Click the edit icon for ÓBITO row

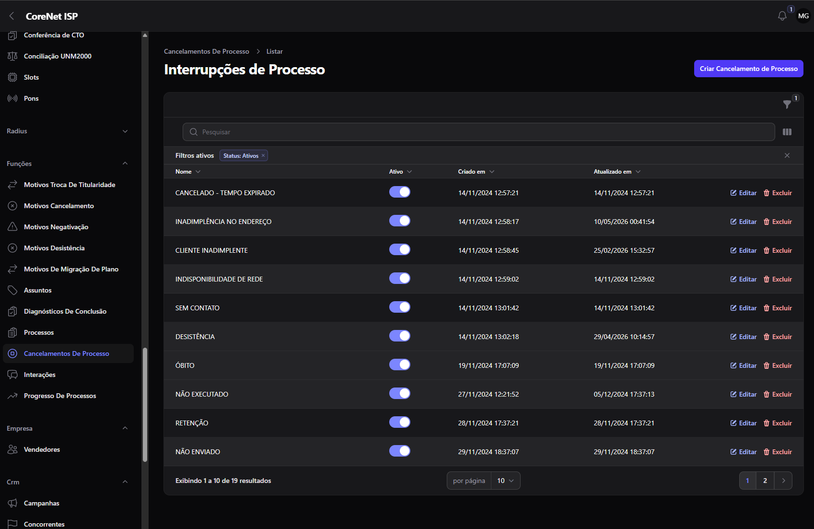pos(733,365)
